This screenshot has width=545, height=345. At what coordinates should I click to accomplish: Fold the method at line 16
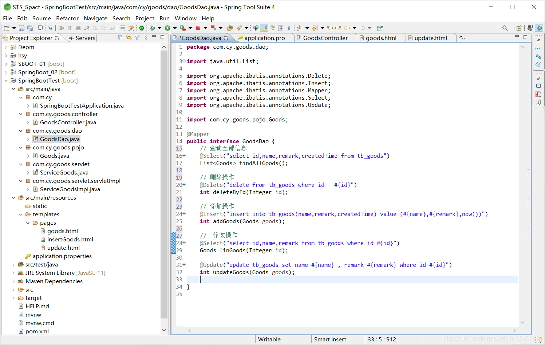(x=184, y=156)
